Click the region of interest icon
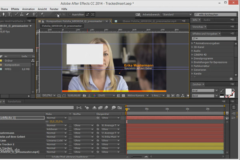Image resolution: width=240 pixels, height=160 pixels. coord(118,96)
